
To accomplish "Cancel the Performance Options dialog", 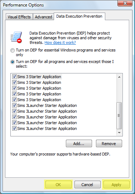I will [87, 185].
